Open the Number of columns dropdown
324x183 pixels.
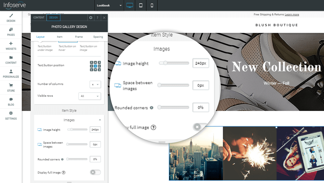[95, 84]
